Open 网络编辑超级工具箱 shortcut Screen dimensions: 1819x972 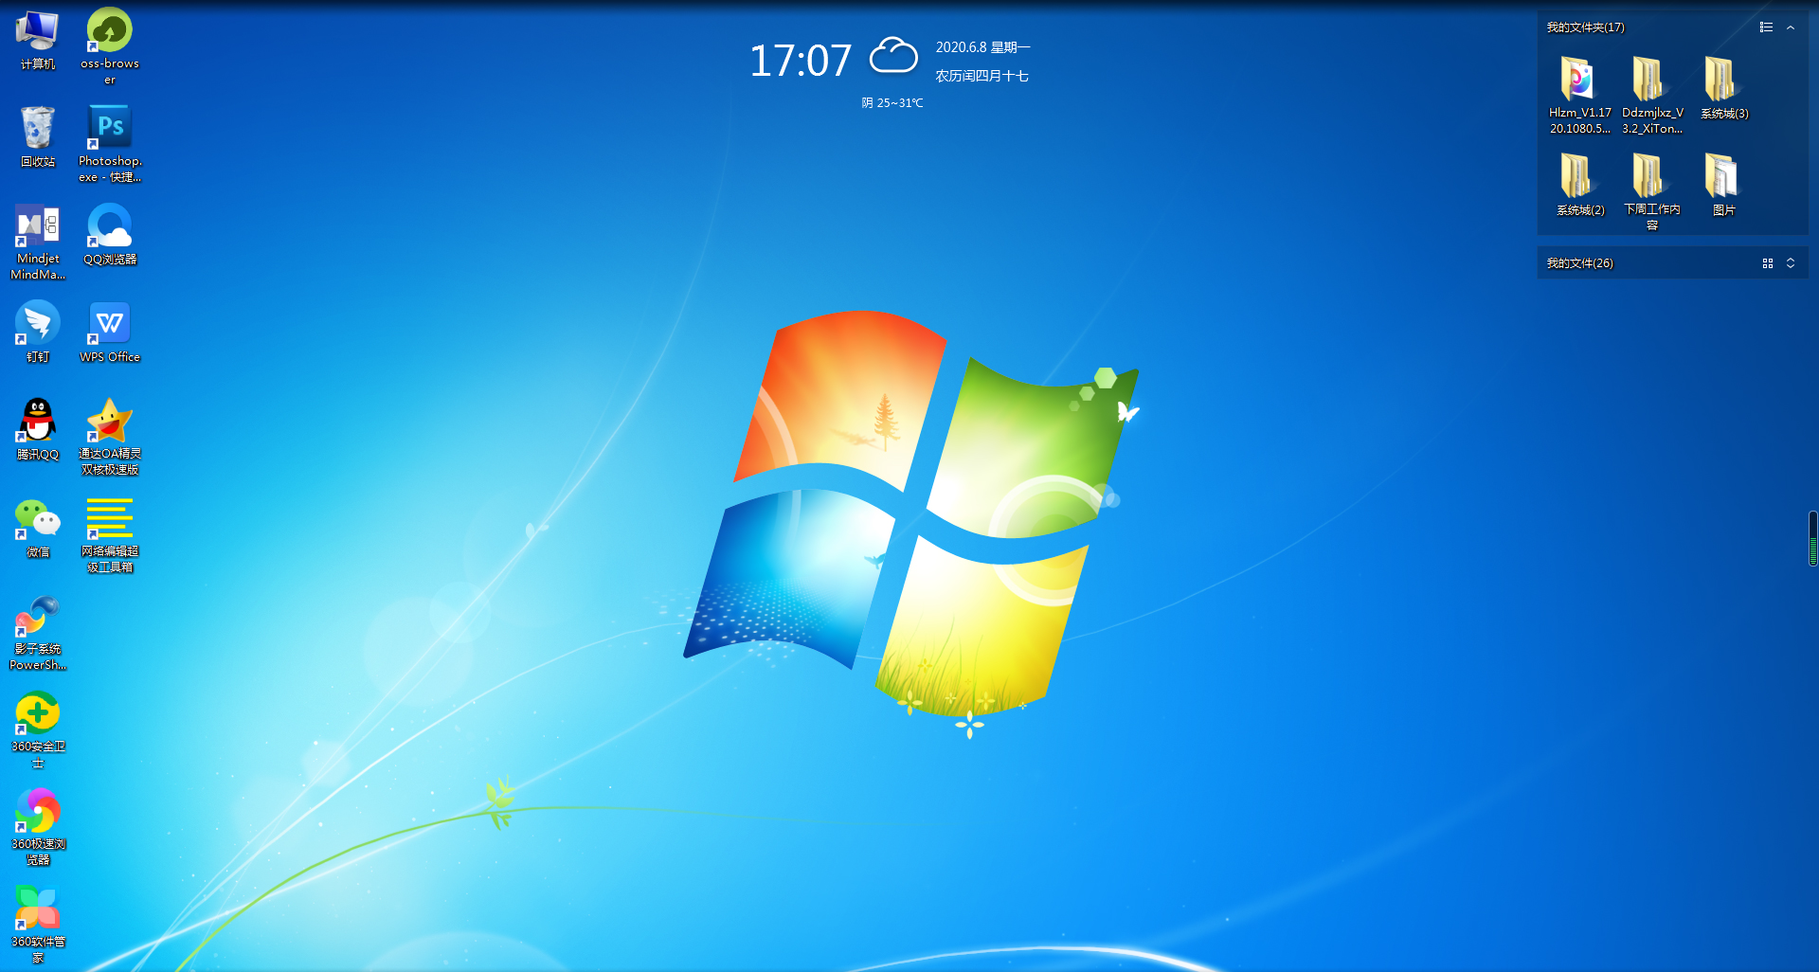coord(110,534)
